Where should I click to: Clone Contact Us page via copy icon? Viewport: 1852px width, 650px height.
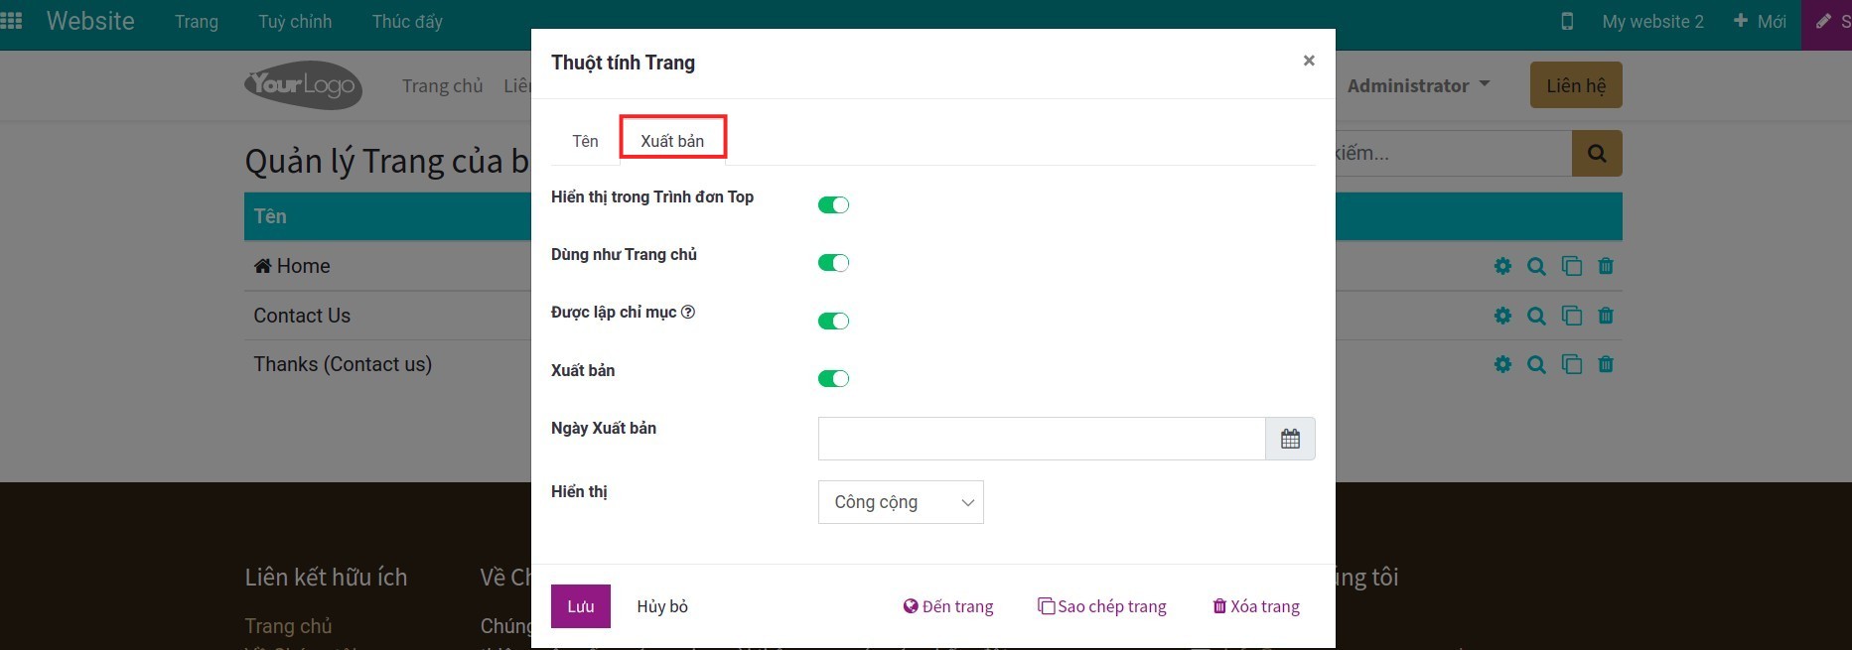[1571, 316]
